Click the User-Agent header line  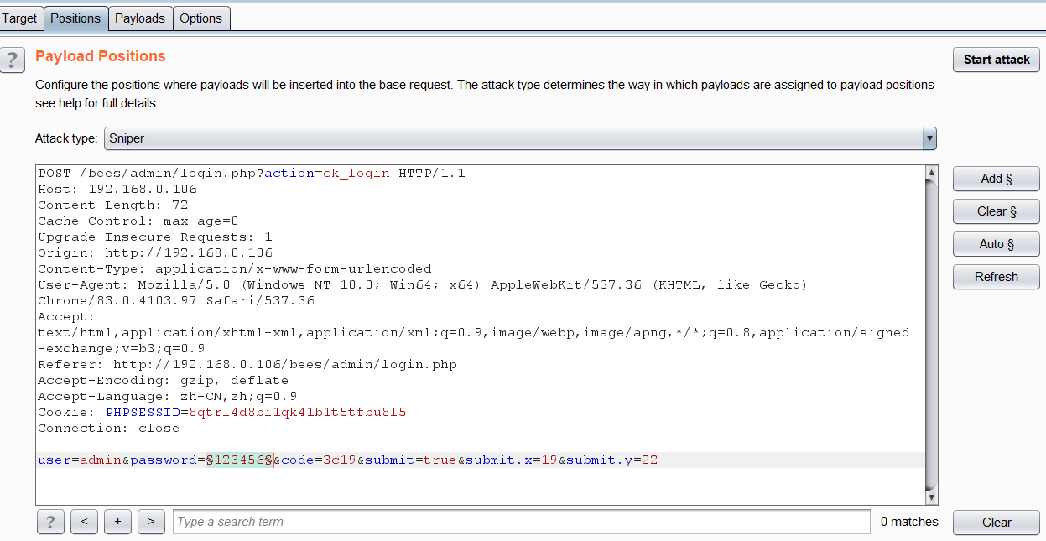click(423, 293)
